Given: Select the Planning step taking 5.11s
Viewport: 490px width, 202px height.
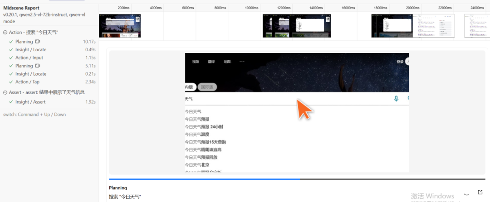Looking at the screenshot, I should point(49,66).
